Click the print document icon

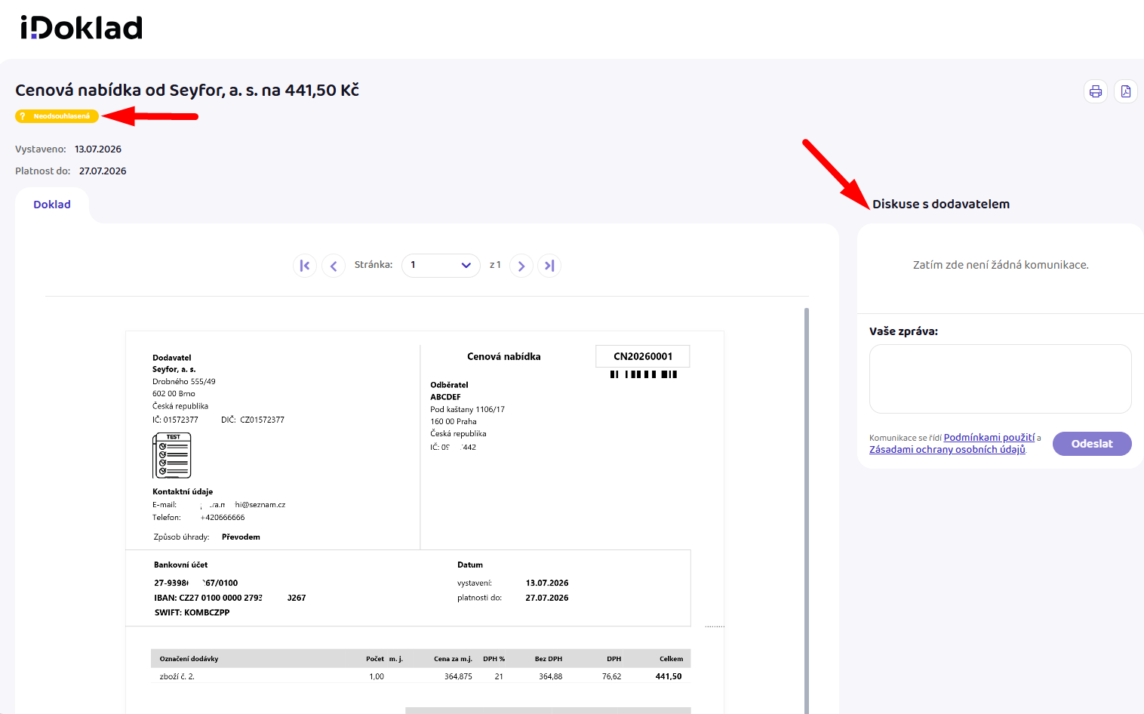tap(1096, 92)
